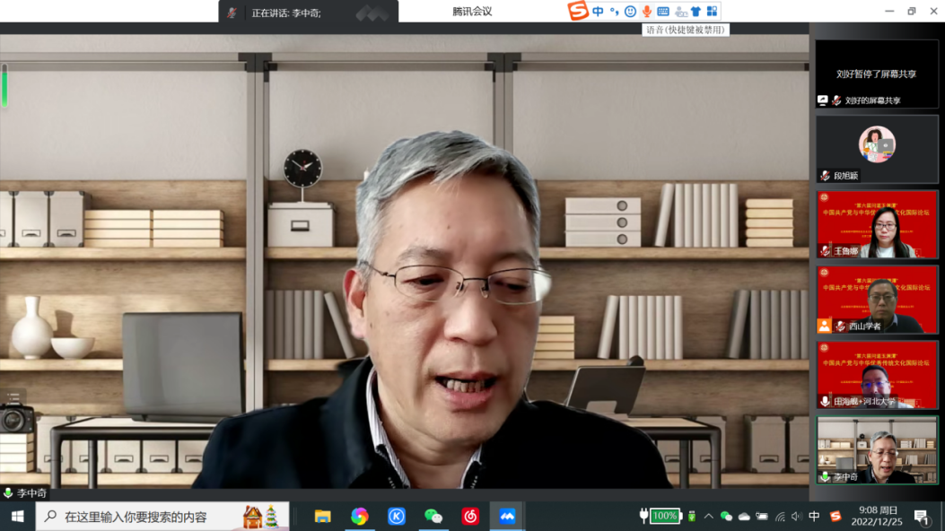Toggle 中/English mode on Sogou bar
This screenshot has width=945, height=531.
(x=598, y=11)
